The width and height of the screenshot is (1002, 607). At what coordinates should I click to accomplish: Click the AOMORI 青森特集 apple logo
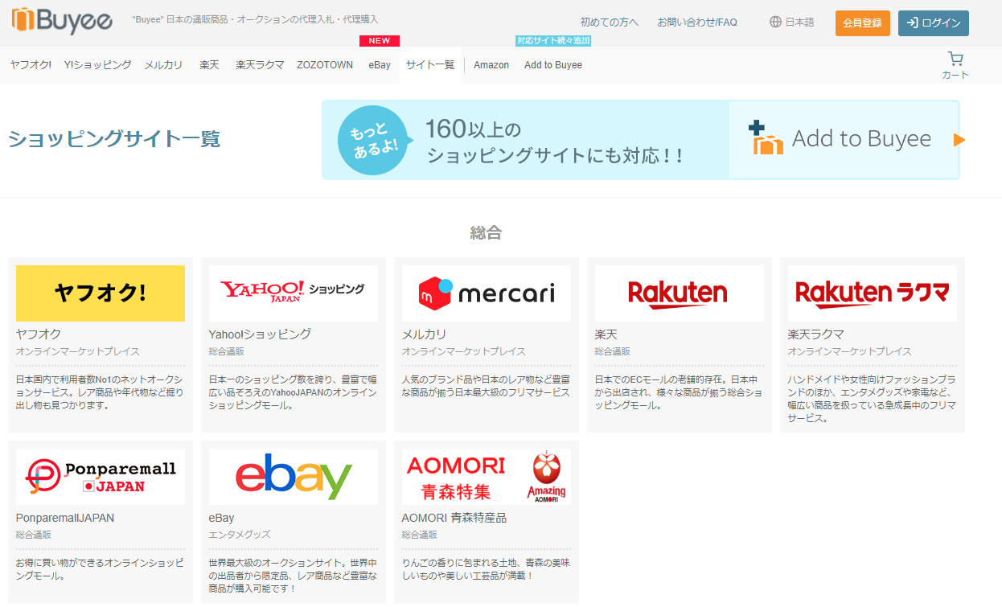tap(486, 476)
